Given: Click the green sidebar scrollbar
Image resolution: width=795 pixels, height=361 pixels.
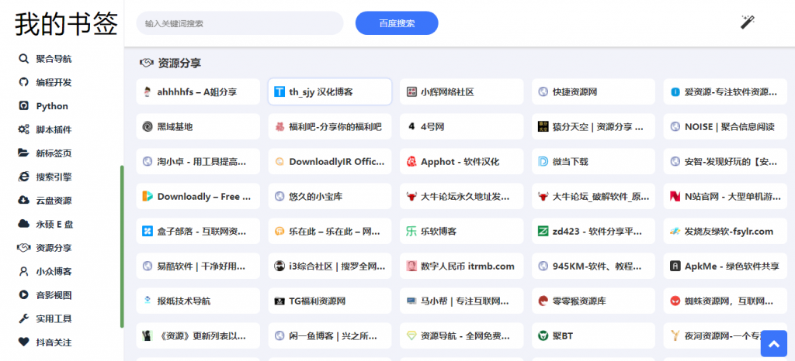Looking at the screenshot, I should point(122,246).
